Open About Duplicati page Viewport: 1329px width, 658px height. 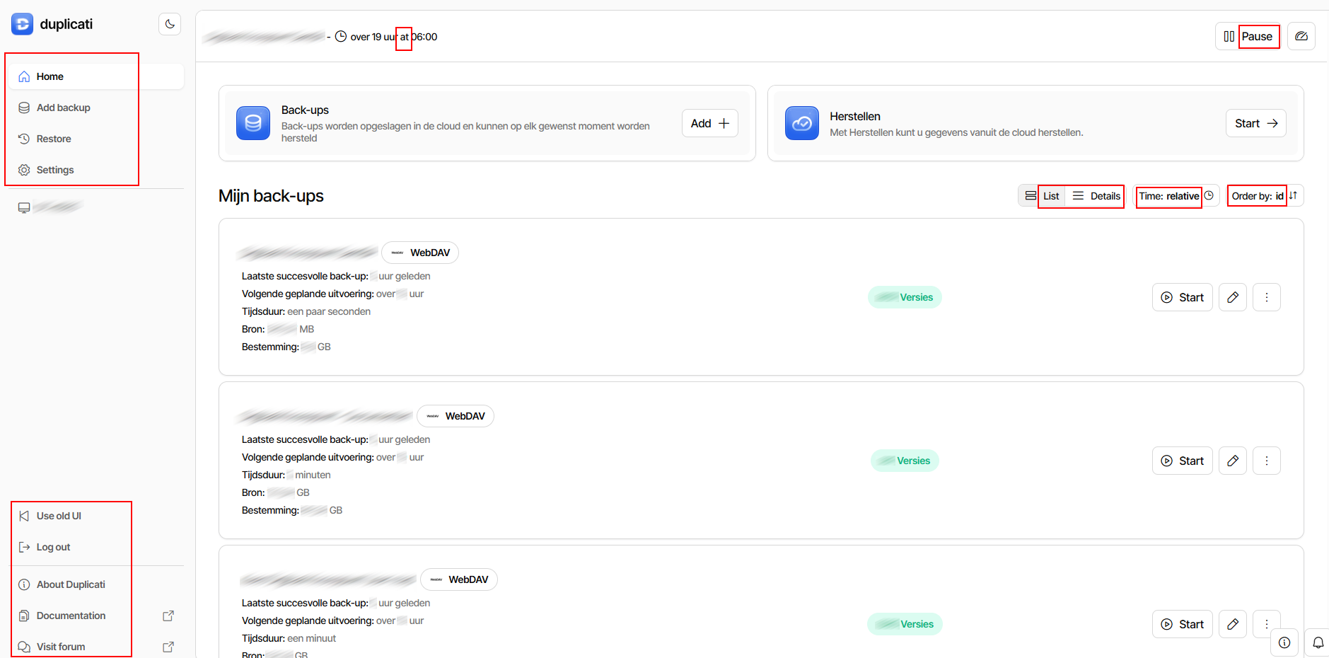(x=70, y=584)
